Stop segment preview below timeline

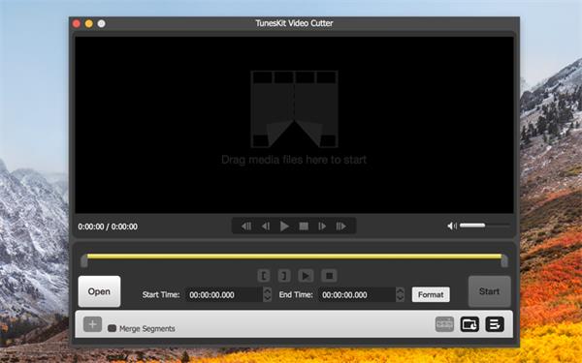coord(329,276)
